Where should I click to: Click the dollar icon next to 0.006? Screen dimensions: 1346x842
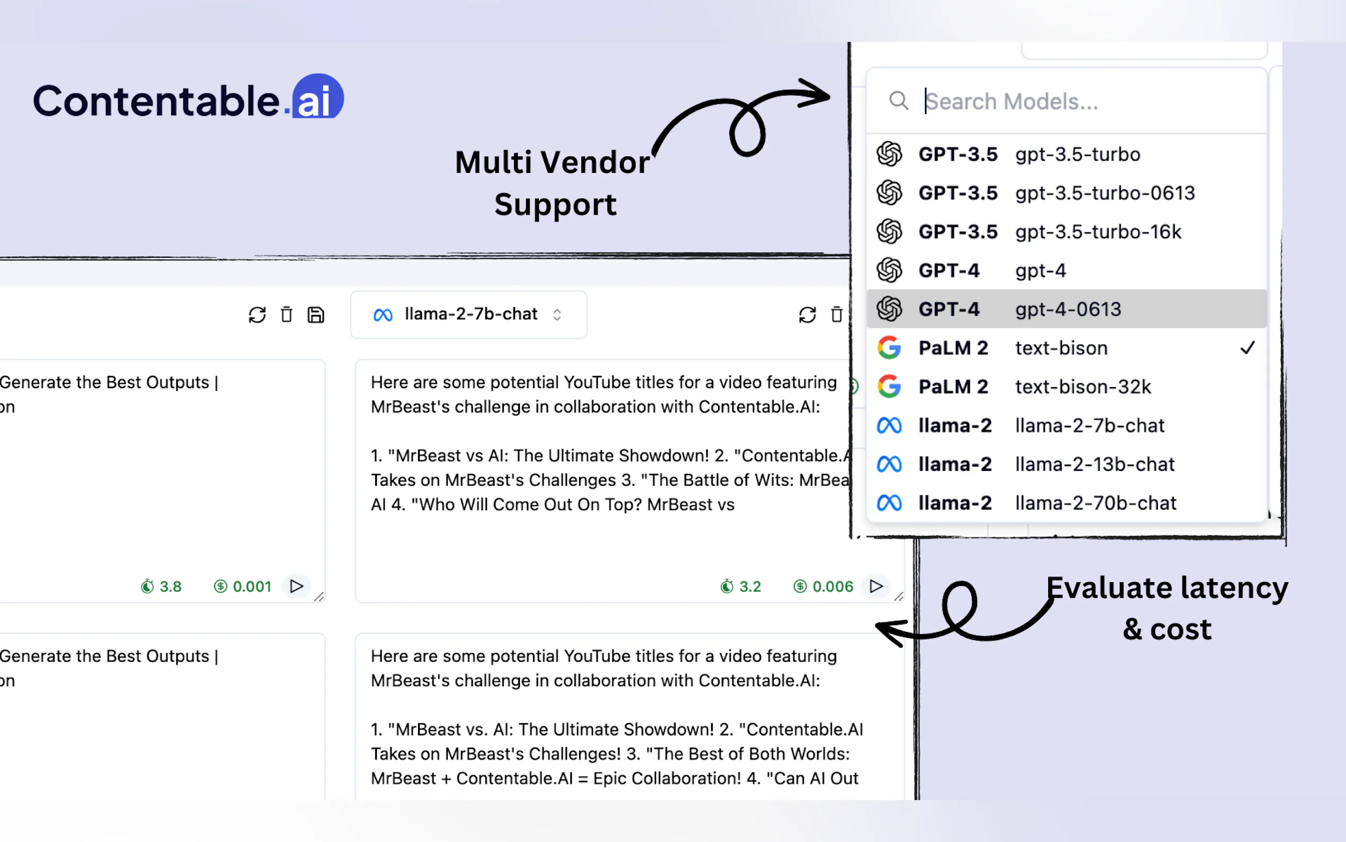pos(800,586)
